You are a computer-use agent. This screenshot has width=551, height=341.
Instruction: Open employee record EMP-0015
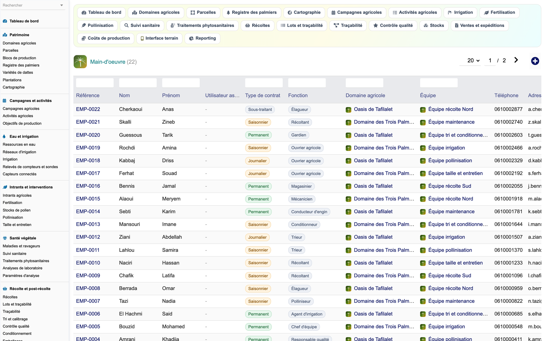tap(88, 199)
